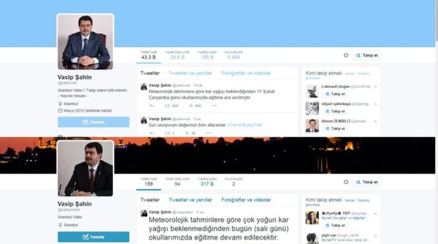The image size is (438, 244).
Task: Switch to 'Tweetler ve yanıtlar' tab in upper profile
Action: tap(190, 73)
